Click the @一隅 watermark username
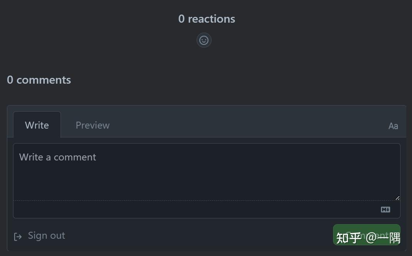Image resolution: width=412 pixels, height=256 pixels. tap(383, 238)
